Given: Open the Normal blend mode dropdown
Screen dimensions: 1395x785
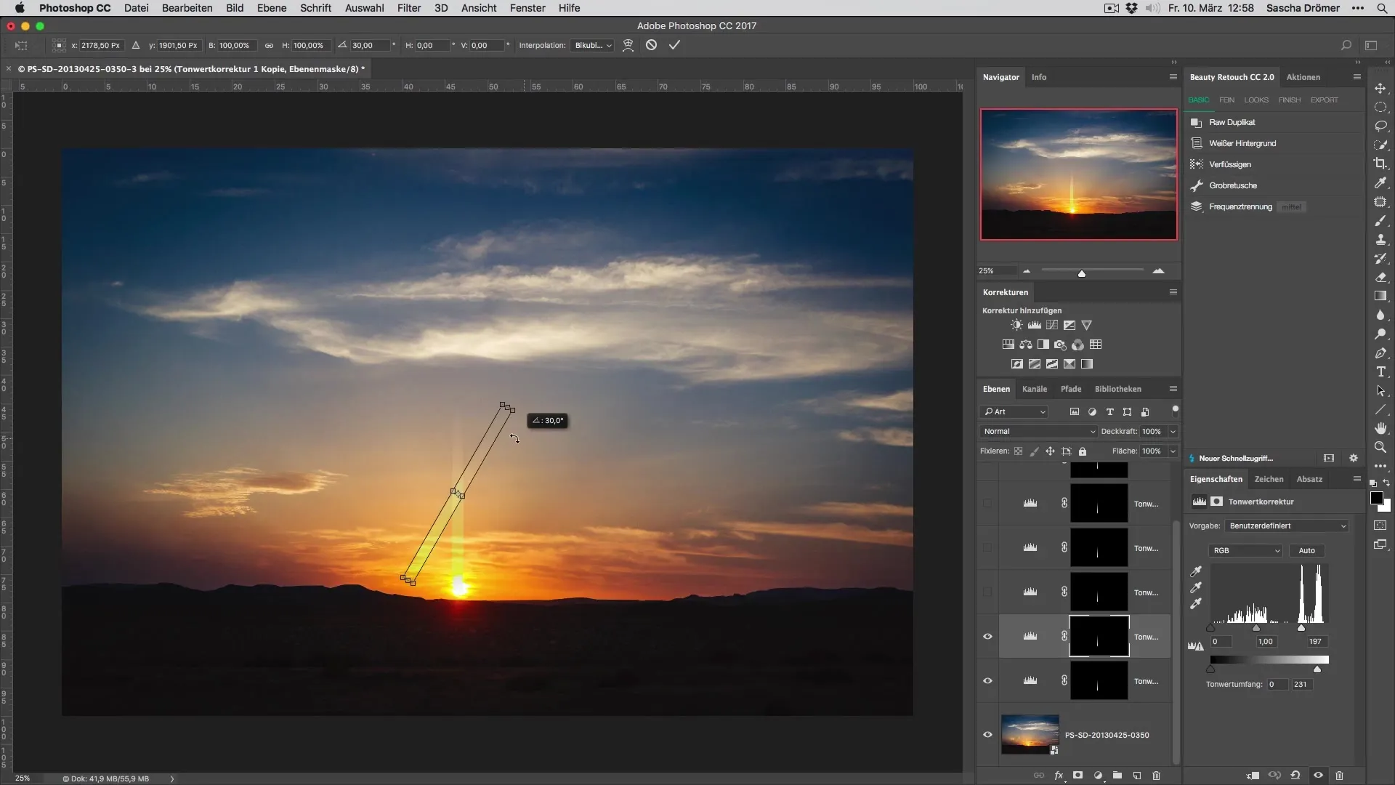Looking at the screenshot, I should 1038,431.
